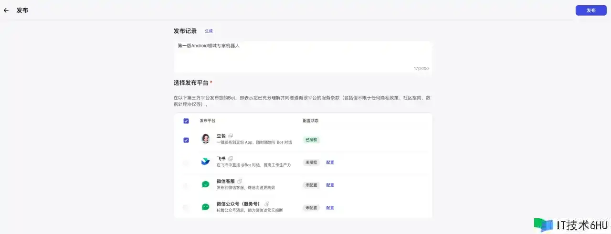611x234 pixels.
Task: Open the small icon beside the 飞书 name
Action: point(231,159)
